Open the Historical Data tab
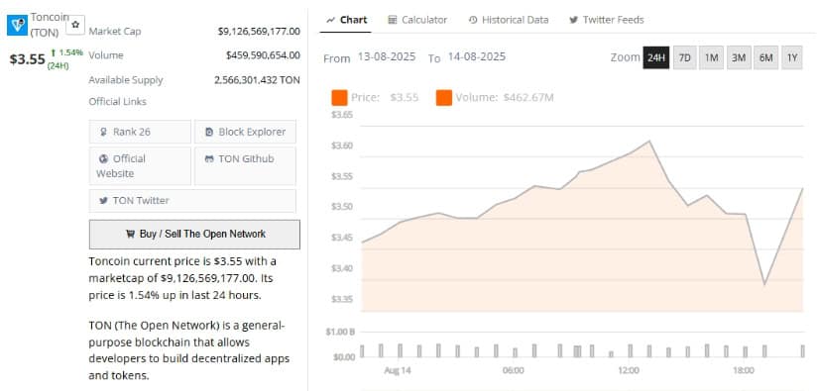Viewport: 818px width, 391px height. coord(509,21)
